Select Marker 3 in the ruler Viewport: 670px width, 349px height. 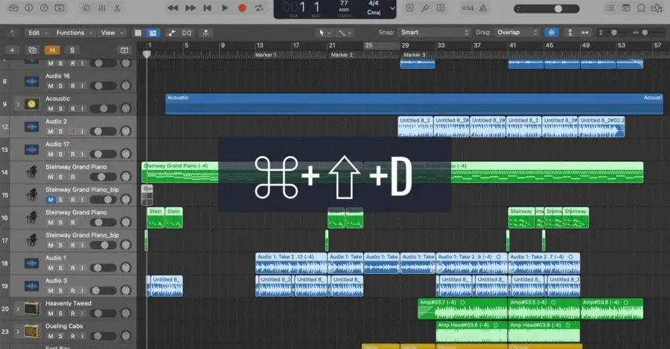point(415,55)
